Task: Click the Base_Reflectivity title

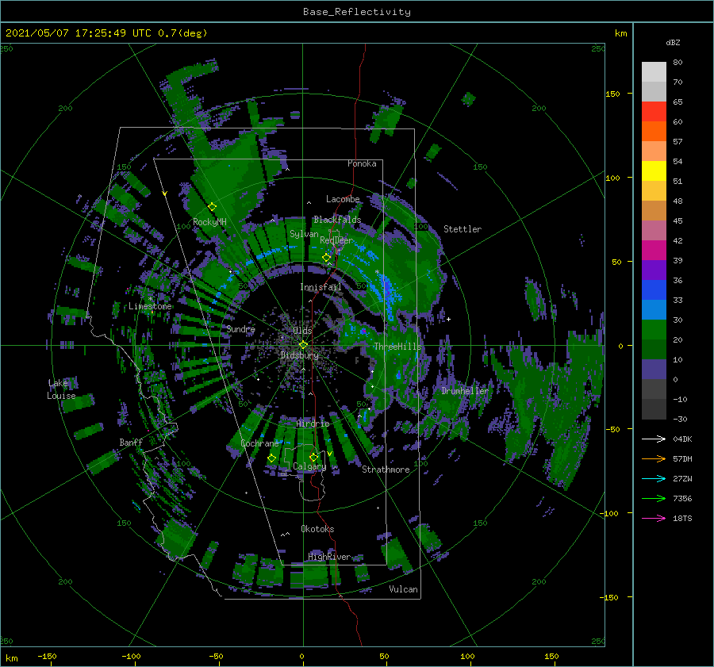Action: 357,12
